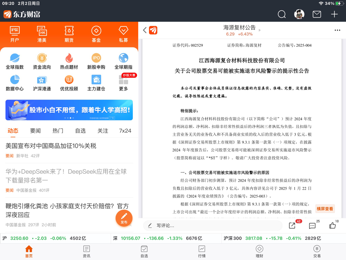Go back using the left chevron arrow

[x=145, y=30]
